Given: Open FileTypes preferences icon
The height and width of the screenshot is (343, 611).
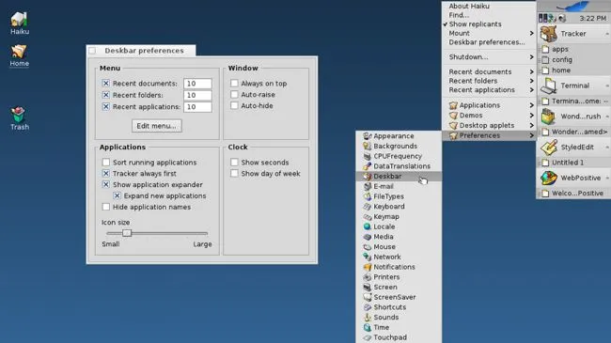Looking at the screenshot, I should click(x=367, y=196).
